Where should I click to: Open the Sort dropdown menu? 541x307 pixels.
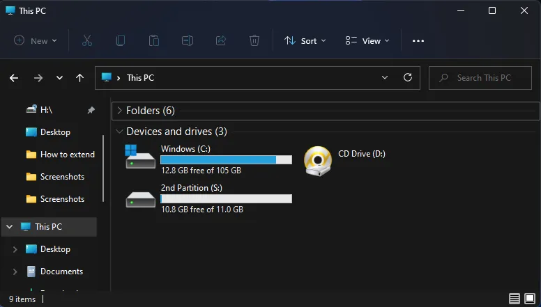pyautogui.click(x=305, y=40)
